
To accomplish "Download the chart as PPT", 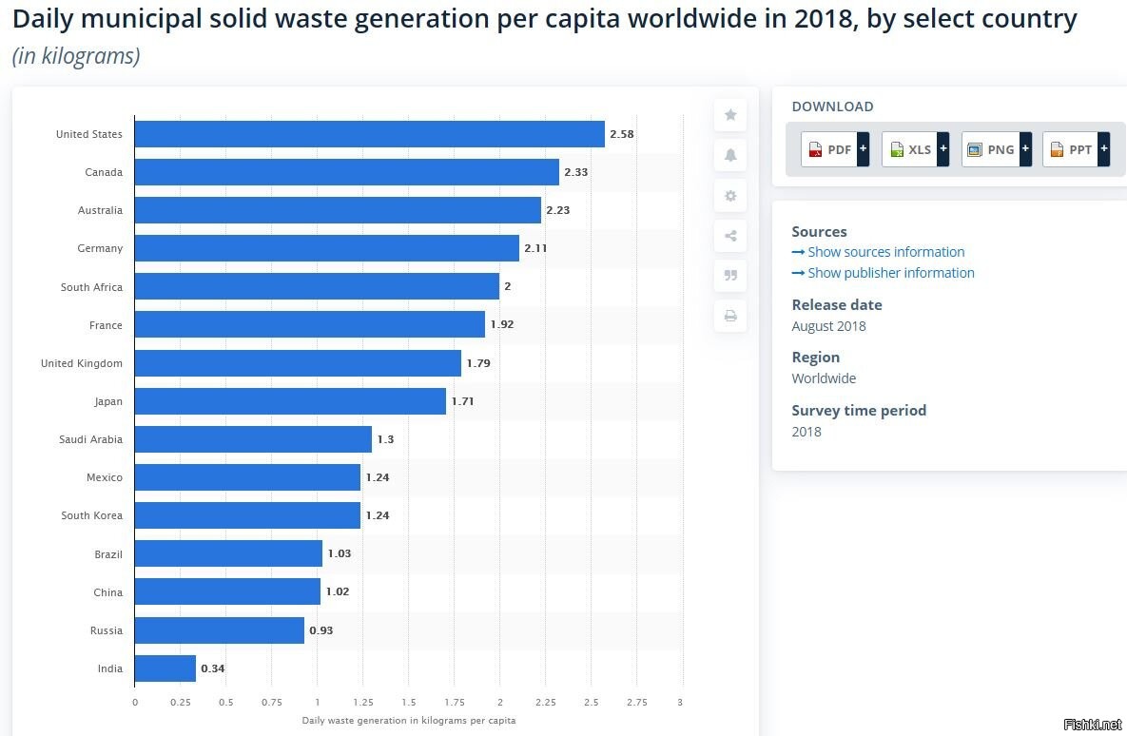I will click(1071, 149).
